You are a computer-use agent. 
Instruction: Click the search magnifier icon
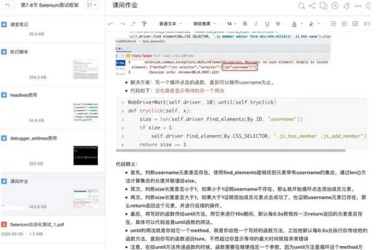click(x=301, y=5)
